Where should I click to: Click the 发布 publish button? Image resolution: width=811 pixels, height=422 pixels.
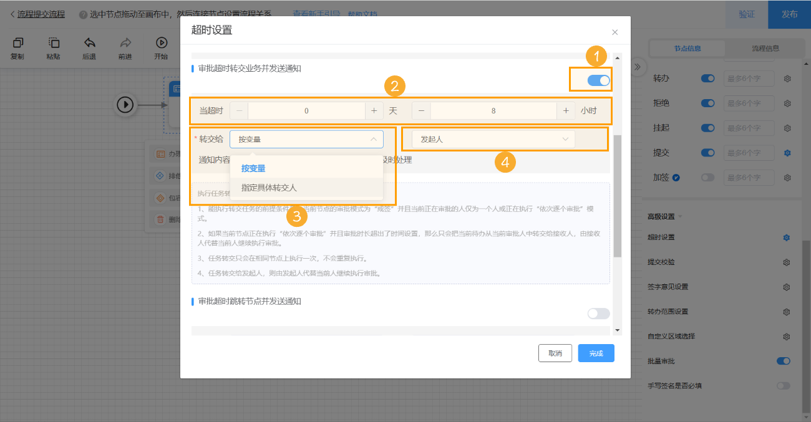(x=789, y=13)
